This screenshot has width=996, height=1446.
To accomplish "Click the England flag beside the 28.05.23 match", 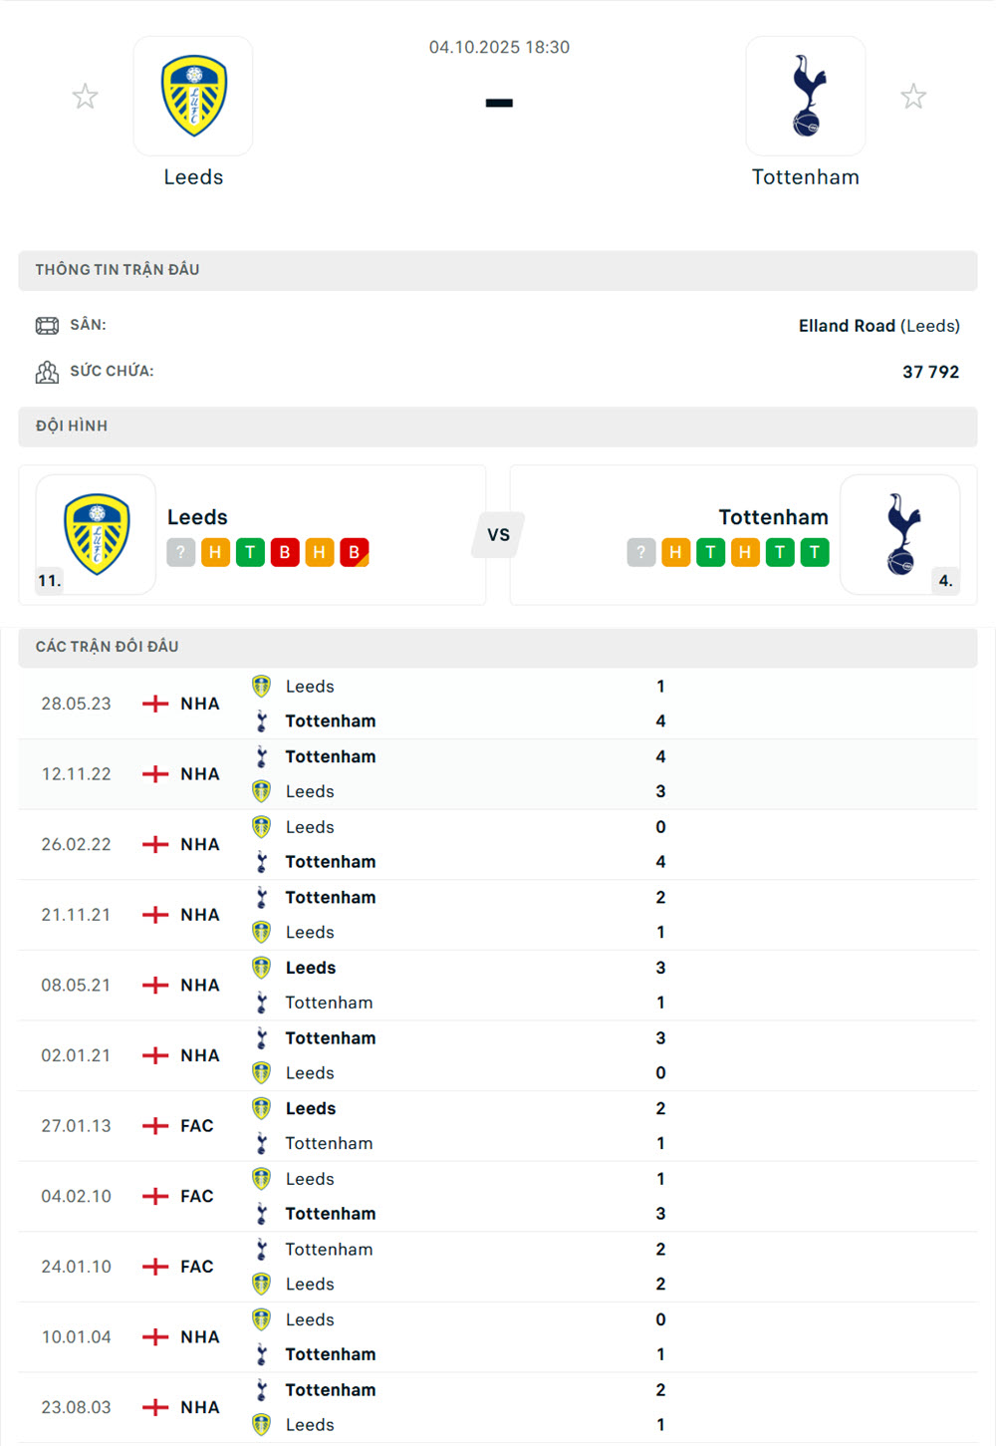I will click(x=155, y=703).
